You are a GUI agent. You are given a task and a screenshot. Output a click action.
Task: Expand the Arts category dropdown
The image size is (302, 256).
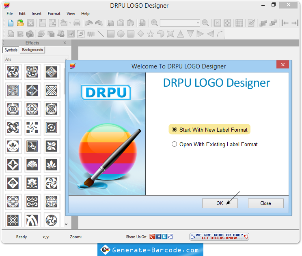(x=66, y=59)
